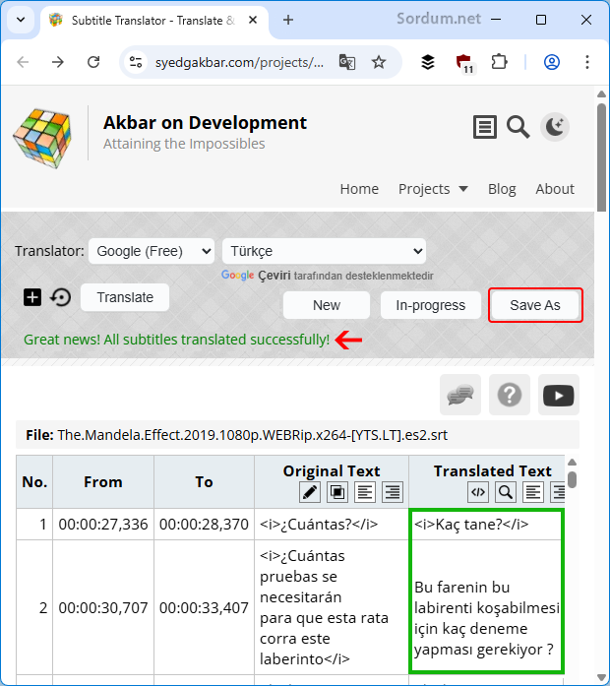Click the From time 00:00:27,336
The width and height of the screenshot is (610, 686).
tap(103, 525)
